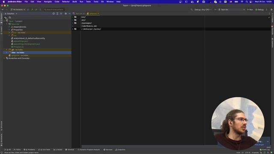274x154 pixels.
Task: Open the Problems tool window
Action: click(x=29, y=150)
